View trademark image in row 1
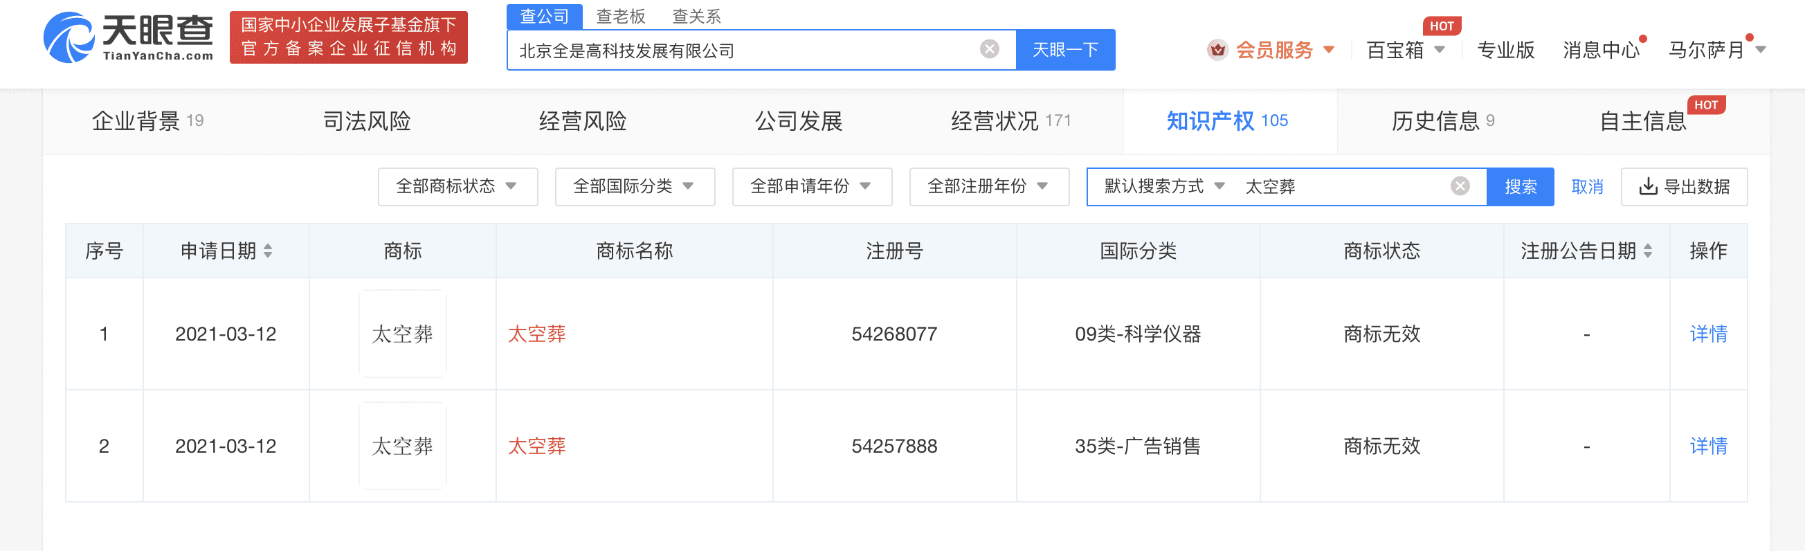Viewport: 1805px width, 551px height. 402,334
